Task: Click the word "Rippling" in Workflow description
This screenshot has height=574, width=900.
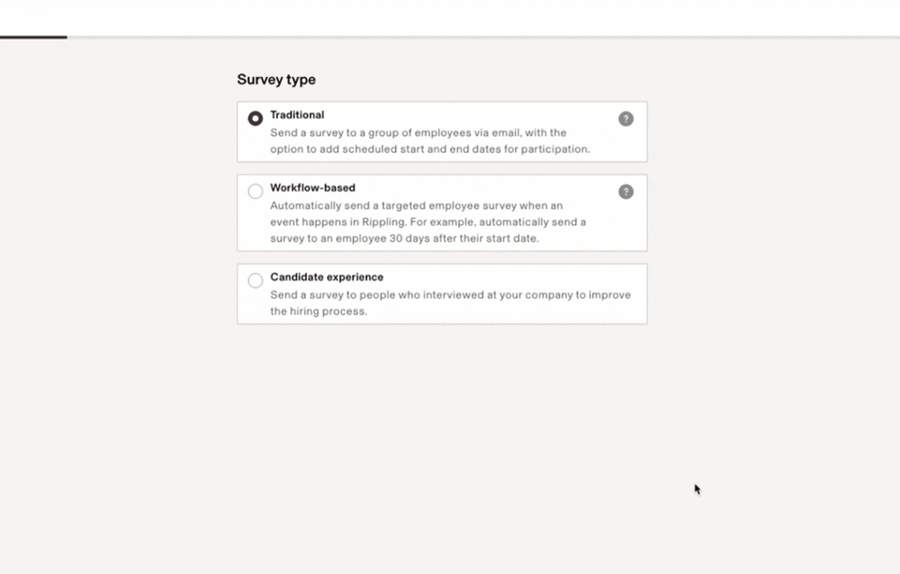Action: (383, 223)
